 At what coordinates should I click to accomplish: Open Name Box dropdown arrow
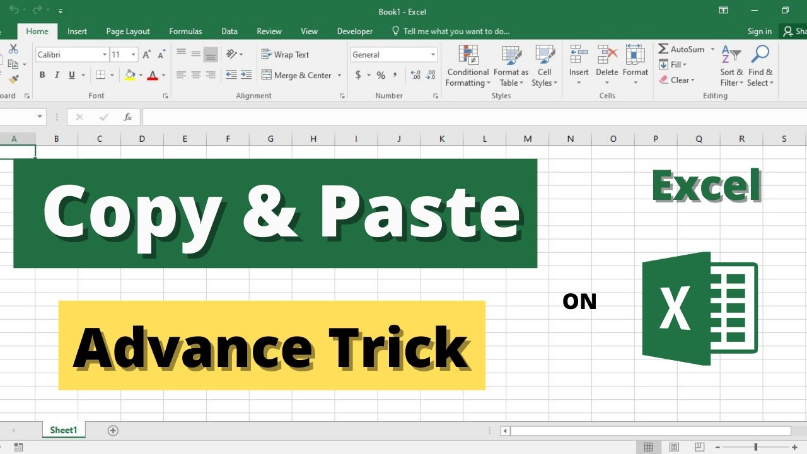coord(40,117)
